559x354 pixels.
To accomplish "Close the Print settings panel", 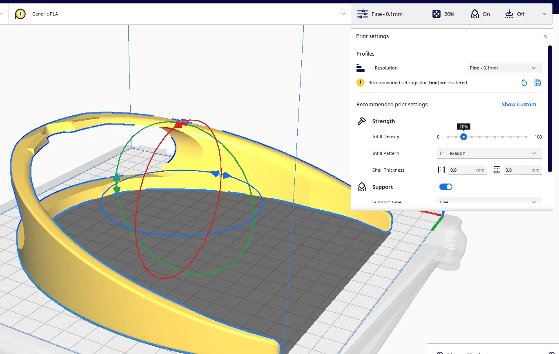I will pyautogui.click(x=545, y=36).
